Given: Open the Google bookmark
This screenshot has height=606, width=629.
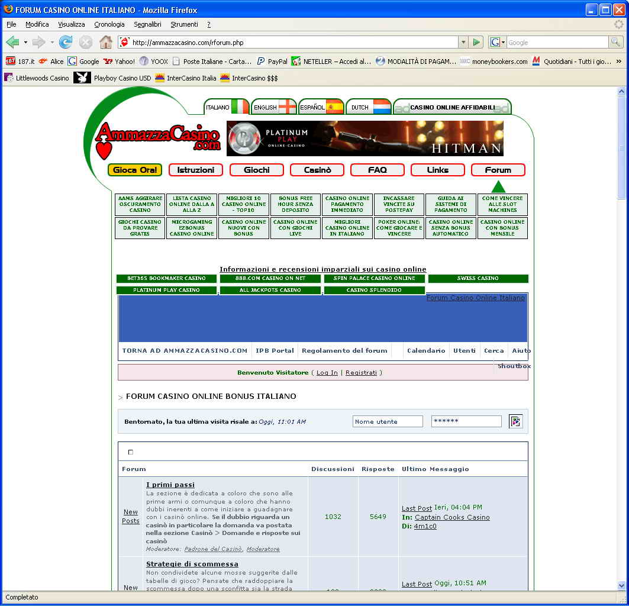Looking at the screenshot, I should click(83, 62).
